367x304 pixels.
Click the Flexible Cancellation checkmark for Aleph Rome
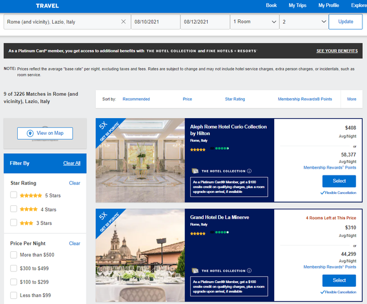[322, 193]
